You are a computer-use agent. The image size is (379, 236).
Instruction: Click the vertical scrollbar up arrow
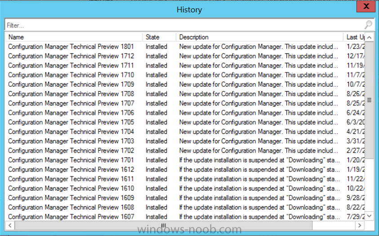(x=369, y=37)
